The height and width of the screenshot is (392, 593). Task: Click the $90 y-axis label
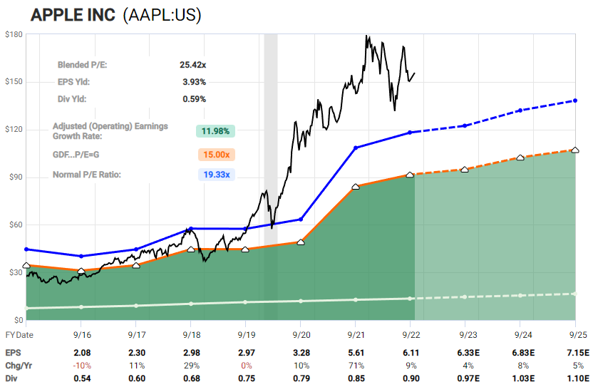coord(16,177)
